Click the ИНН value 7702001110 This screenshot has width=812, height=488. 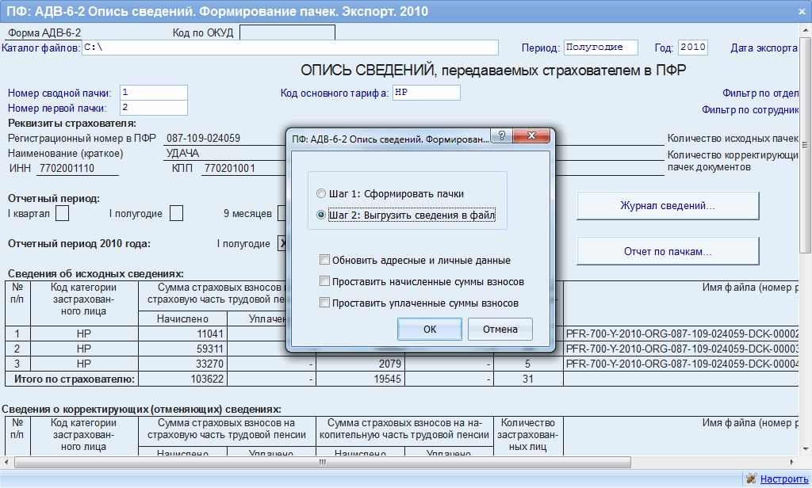[67, 168]
